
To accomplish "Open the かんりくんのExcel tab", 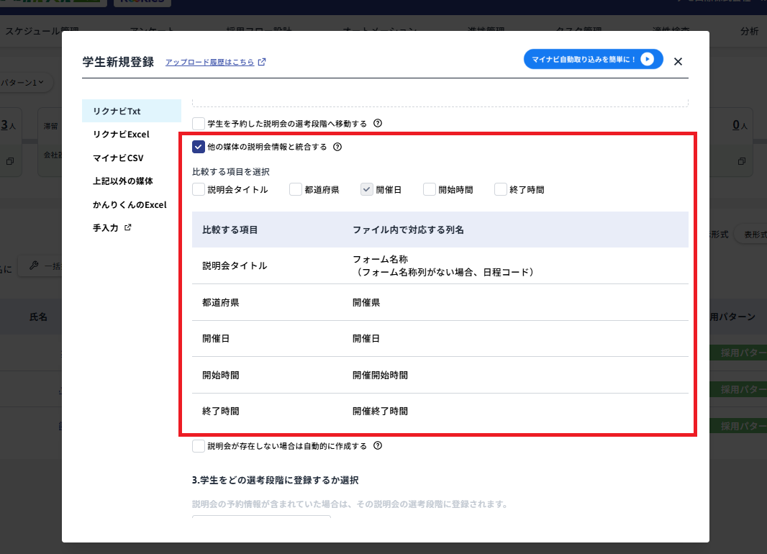I will [x=130, y=205].
